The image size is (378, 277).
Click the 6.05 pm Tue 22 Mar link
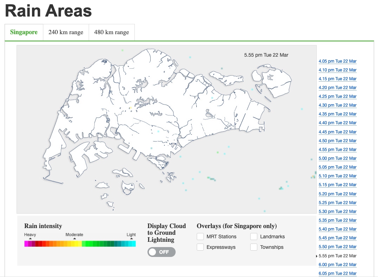[337, 273]
